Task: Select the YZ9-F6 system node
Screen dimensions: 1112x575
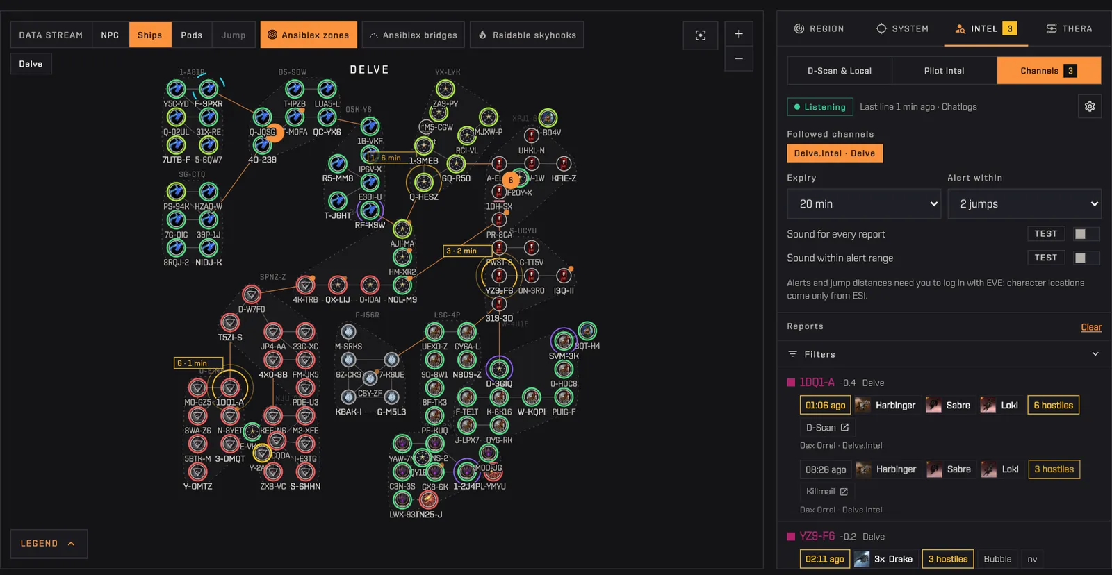Action: [x=499, y=276]
